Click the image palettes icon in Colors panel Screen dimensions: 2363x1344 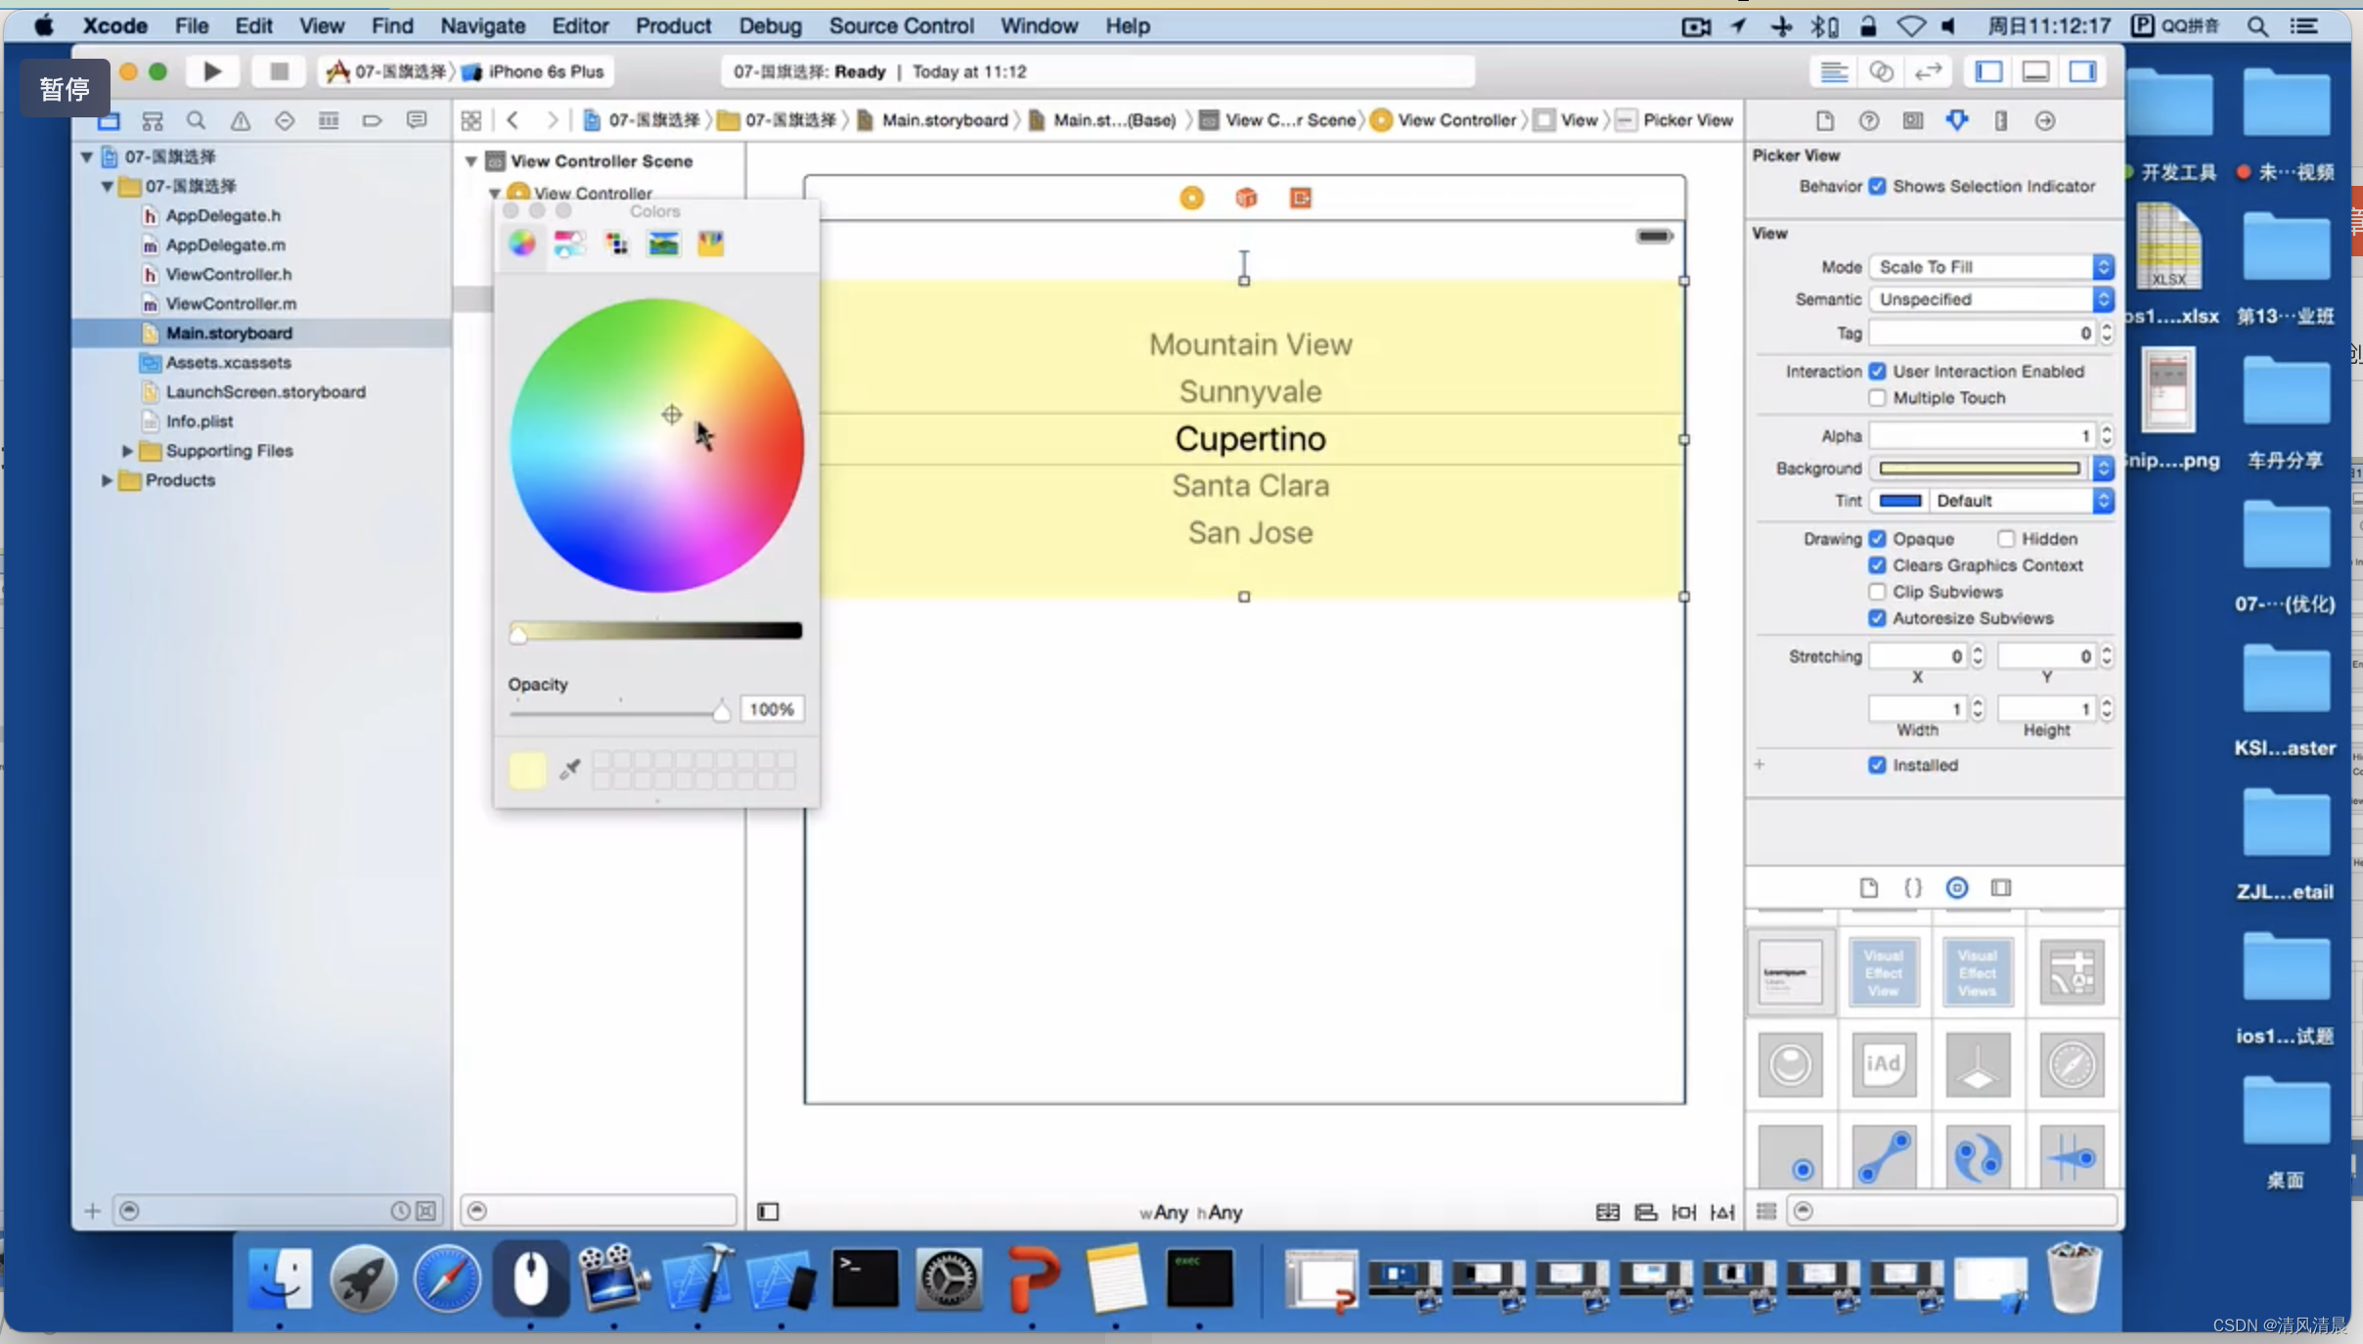664,244
